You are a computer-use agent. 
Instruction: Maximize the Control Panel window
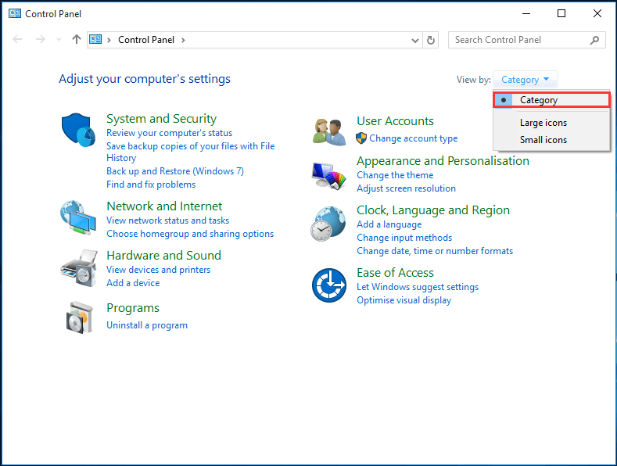(x=561, y=13)
